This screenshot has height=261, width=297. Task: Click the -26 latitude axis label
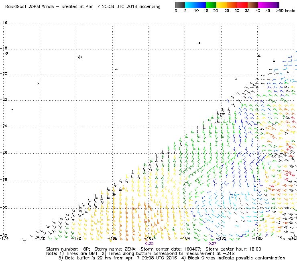click(x=4, y=153)
